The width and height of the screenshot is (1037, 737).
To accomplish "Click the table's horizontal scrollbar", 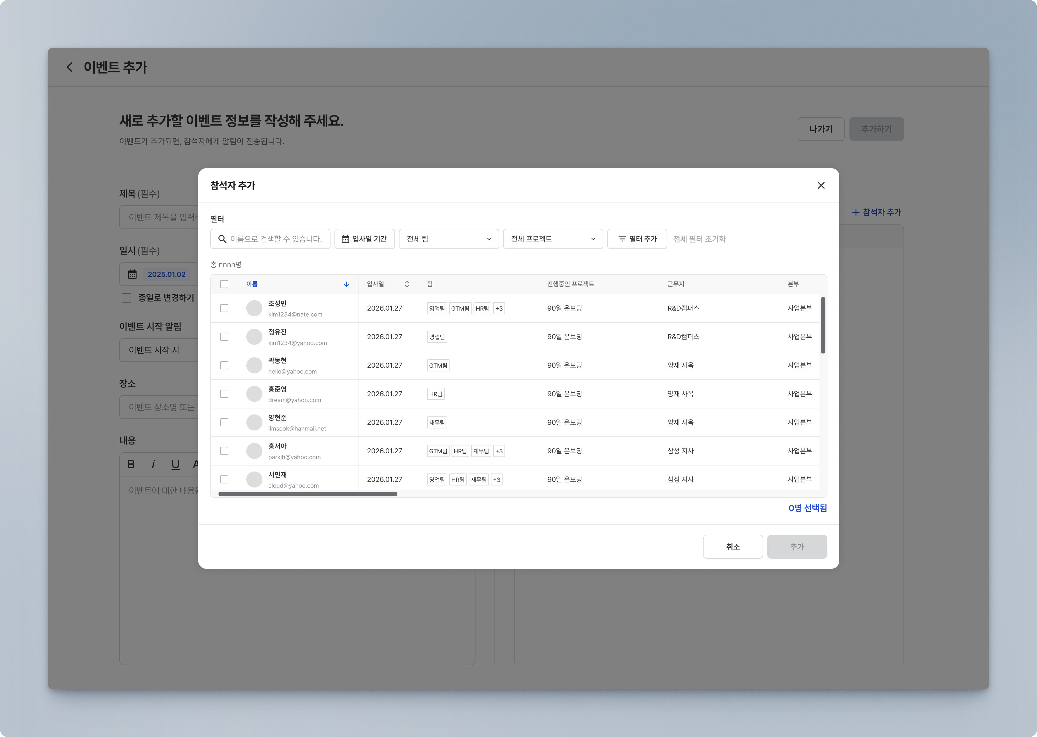I will click(308, 494).
